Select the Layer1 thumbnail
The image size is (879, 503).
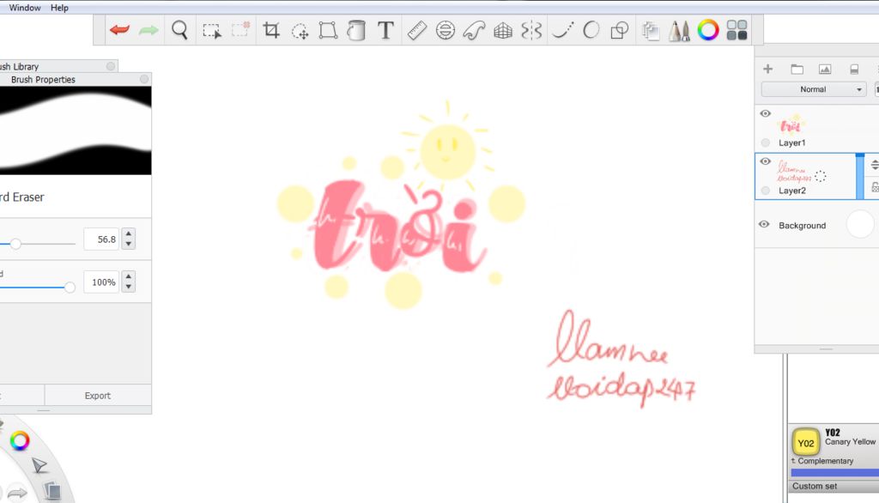pyautogui.click(x=791, y=124)
